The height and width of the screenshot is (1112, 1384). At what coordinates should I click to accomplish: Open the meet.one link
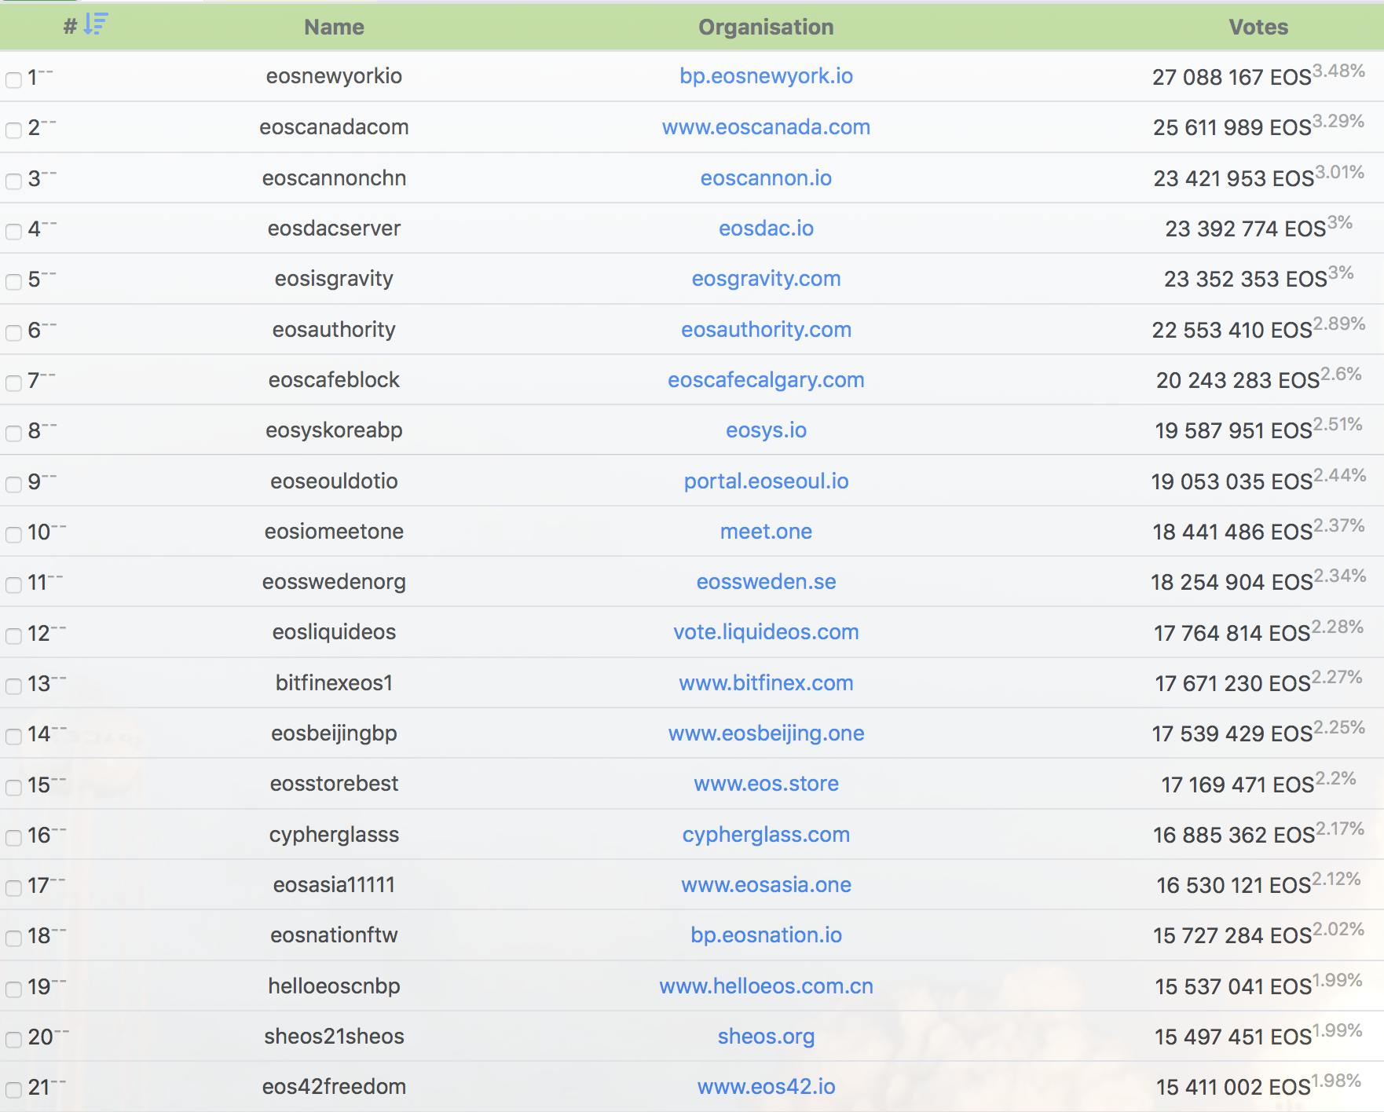[766, 532]
